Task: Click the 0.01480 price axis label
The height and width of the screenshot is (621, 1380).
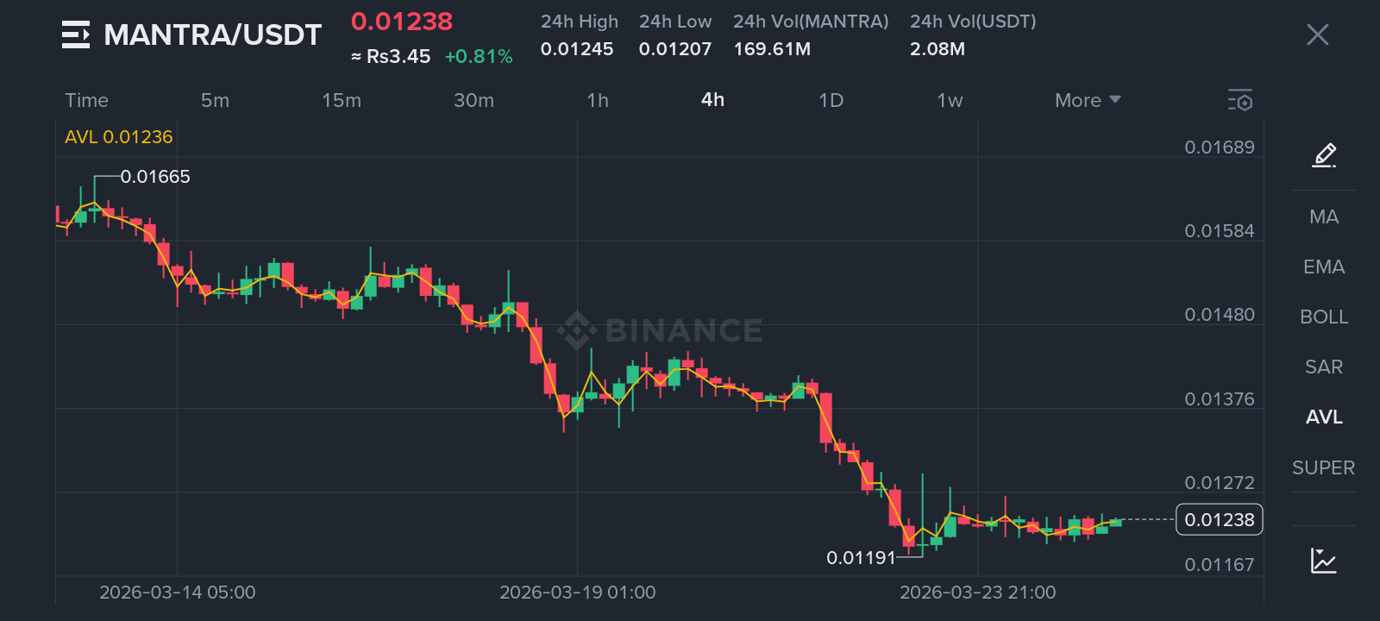Action: [1220, 315]
